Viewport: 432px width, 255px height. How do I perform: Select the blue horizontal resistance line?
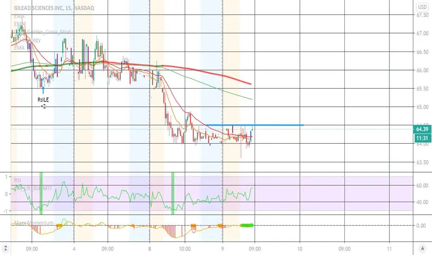click(255, 125)
